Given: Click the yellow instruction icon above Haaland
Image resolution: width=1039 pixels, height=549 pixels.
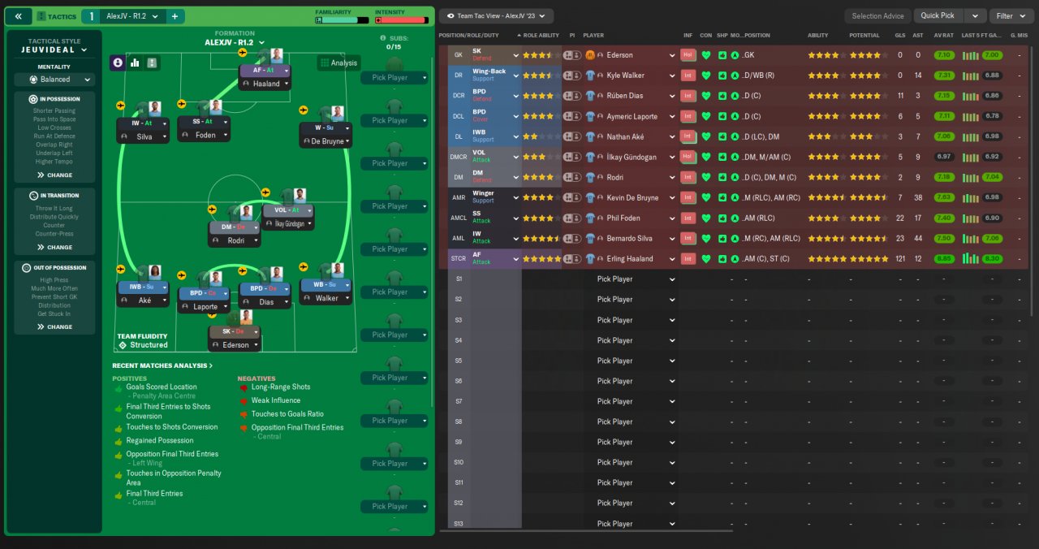Looking at the screenshot, I should click(243, 52).
